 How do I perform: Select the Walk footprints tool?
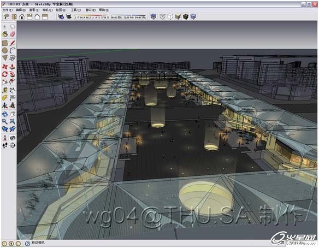pyautogui.click(x=5, y=145)
